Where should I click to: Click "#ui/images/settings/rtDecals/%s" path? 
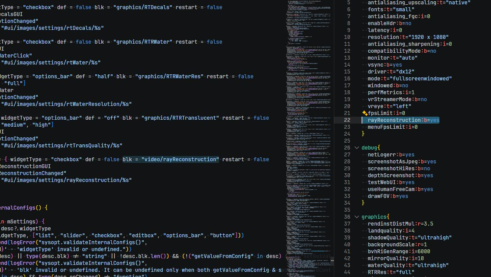(52, 28)
